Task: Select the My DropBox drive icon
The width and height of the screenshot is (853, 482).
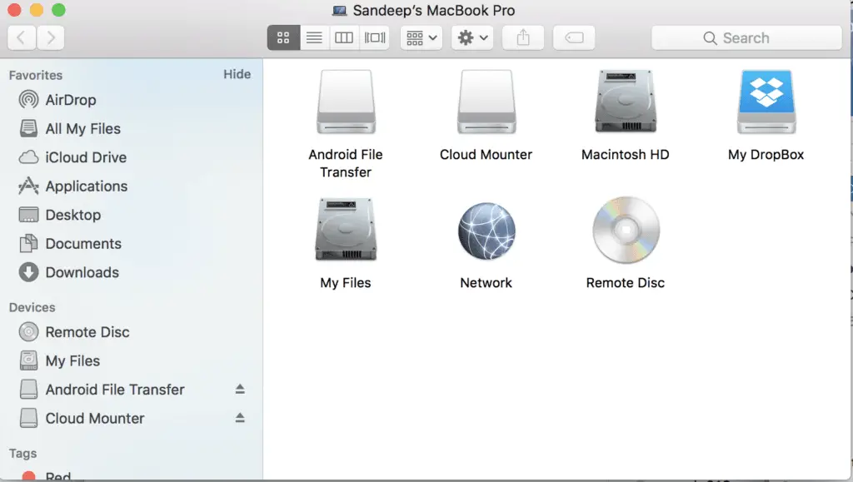Action: pyautogui.click(x=766, y=102)
